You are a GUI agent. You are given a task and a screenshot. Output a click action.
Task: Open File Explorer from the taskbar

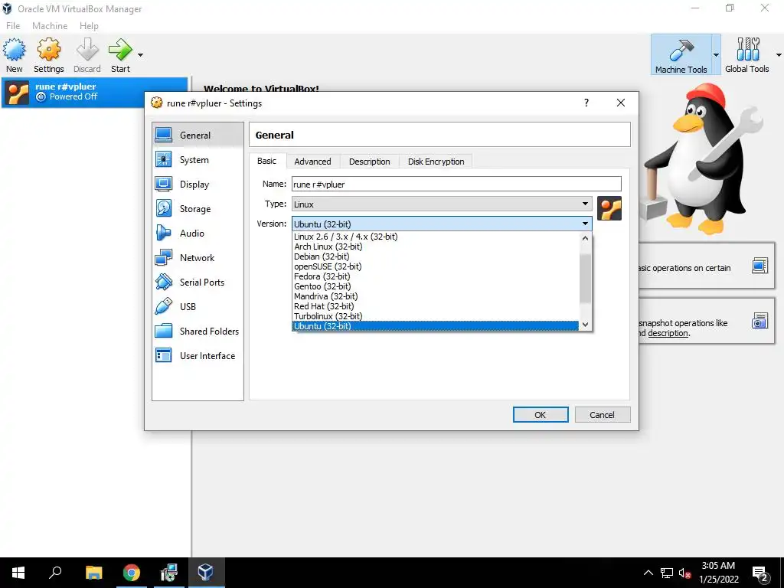[93, 573]
